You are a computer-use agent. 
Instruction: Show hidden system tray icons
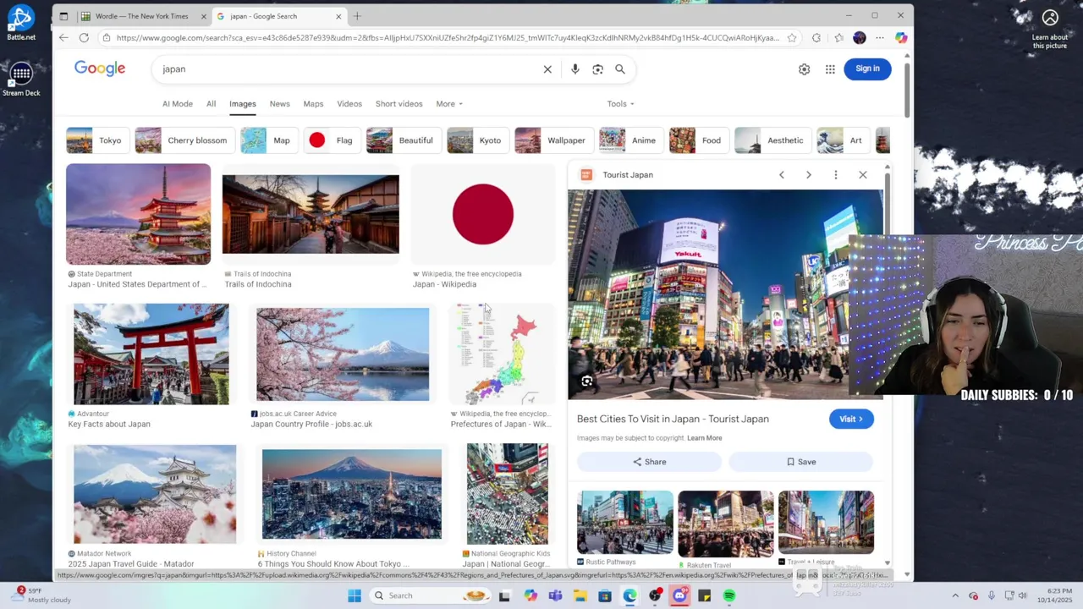point(955,595)
